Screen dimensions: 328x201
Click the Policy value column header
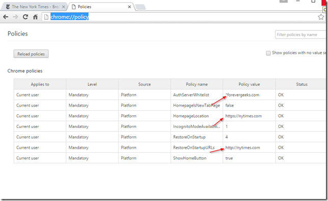(249, 84)
